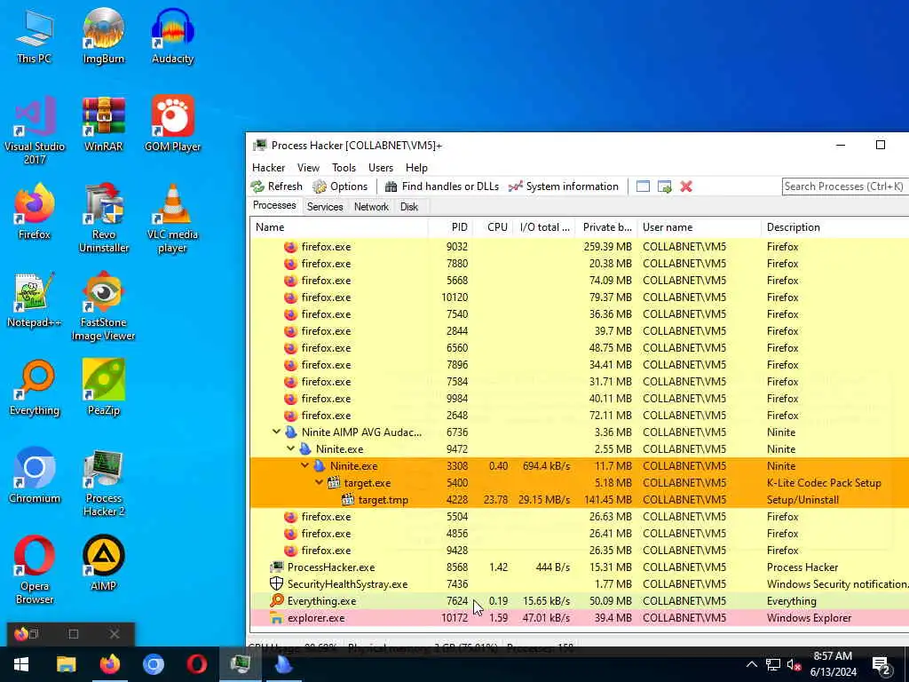The image size is (909, 682).
Task: Open GOM Player shortcut
Action: coord(172,123)
